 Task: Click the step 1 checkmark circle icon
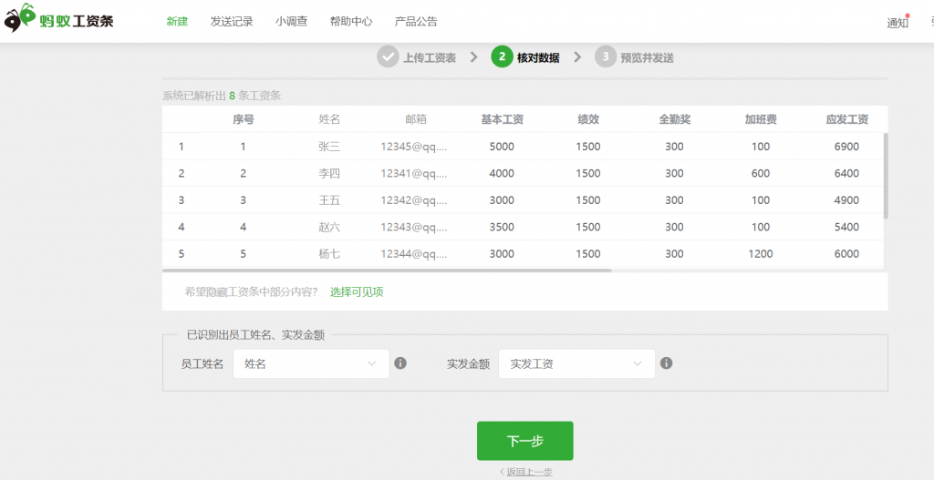coord(388,57)
